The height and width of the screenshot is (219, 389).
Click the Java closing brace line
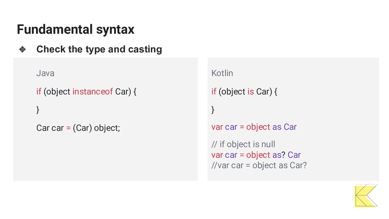[38, 109]
